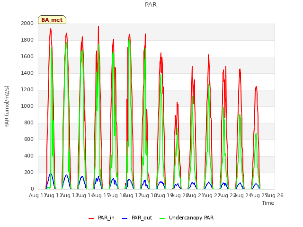
Task: Click the 1600 y-axis tick label
Action: click(27, 57)
